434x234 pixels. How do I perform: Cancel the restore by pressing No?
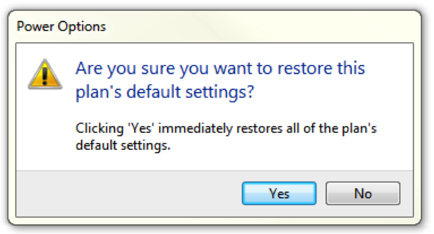363,193
